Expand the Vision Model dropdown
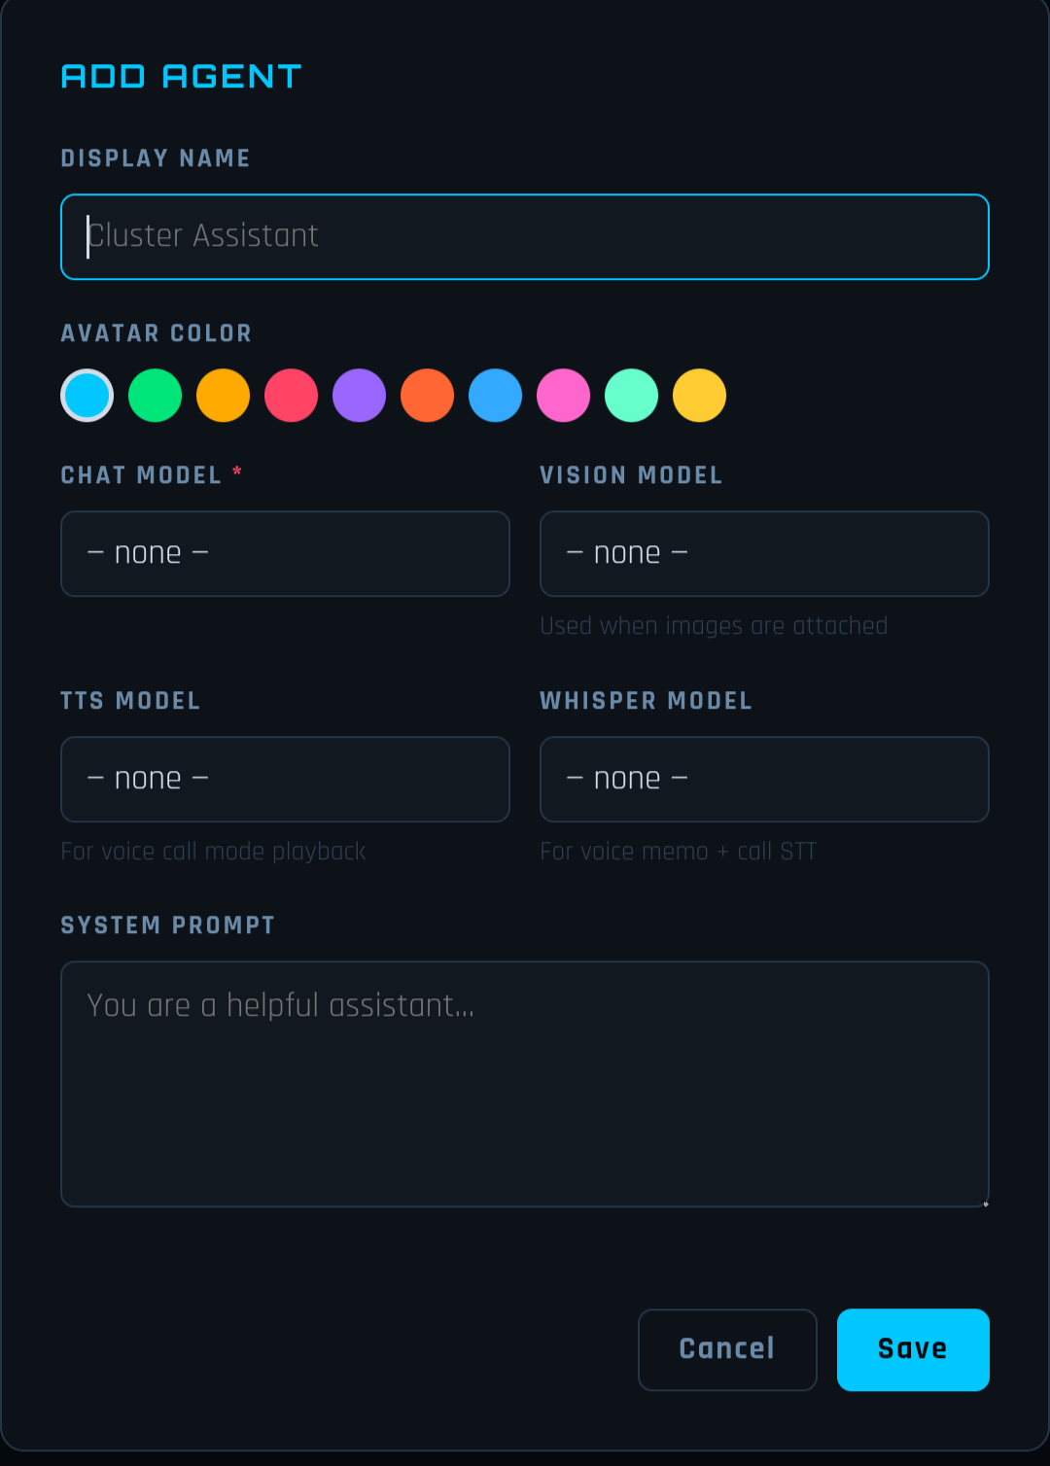The width and height of the screenshot is (1050, 1466). [x=764, y=553]
